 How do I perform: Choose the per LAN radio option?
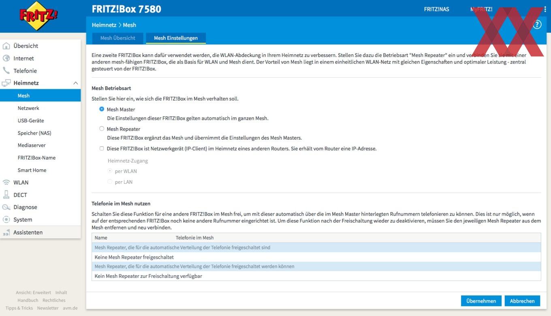(x=110, y=182)
